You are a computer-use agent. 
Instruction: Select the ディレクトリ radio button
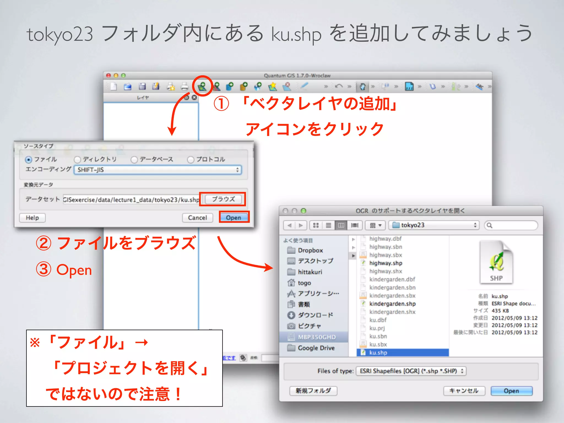pos(77,160)
